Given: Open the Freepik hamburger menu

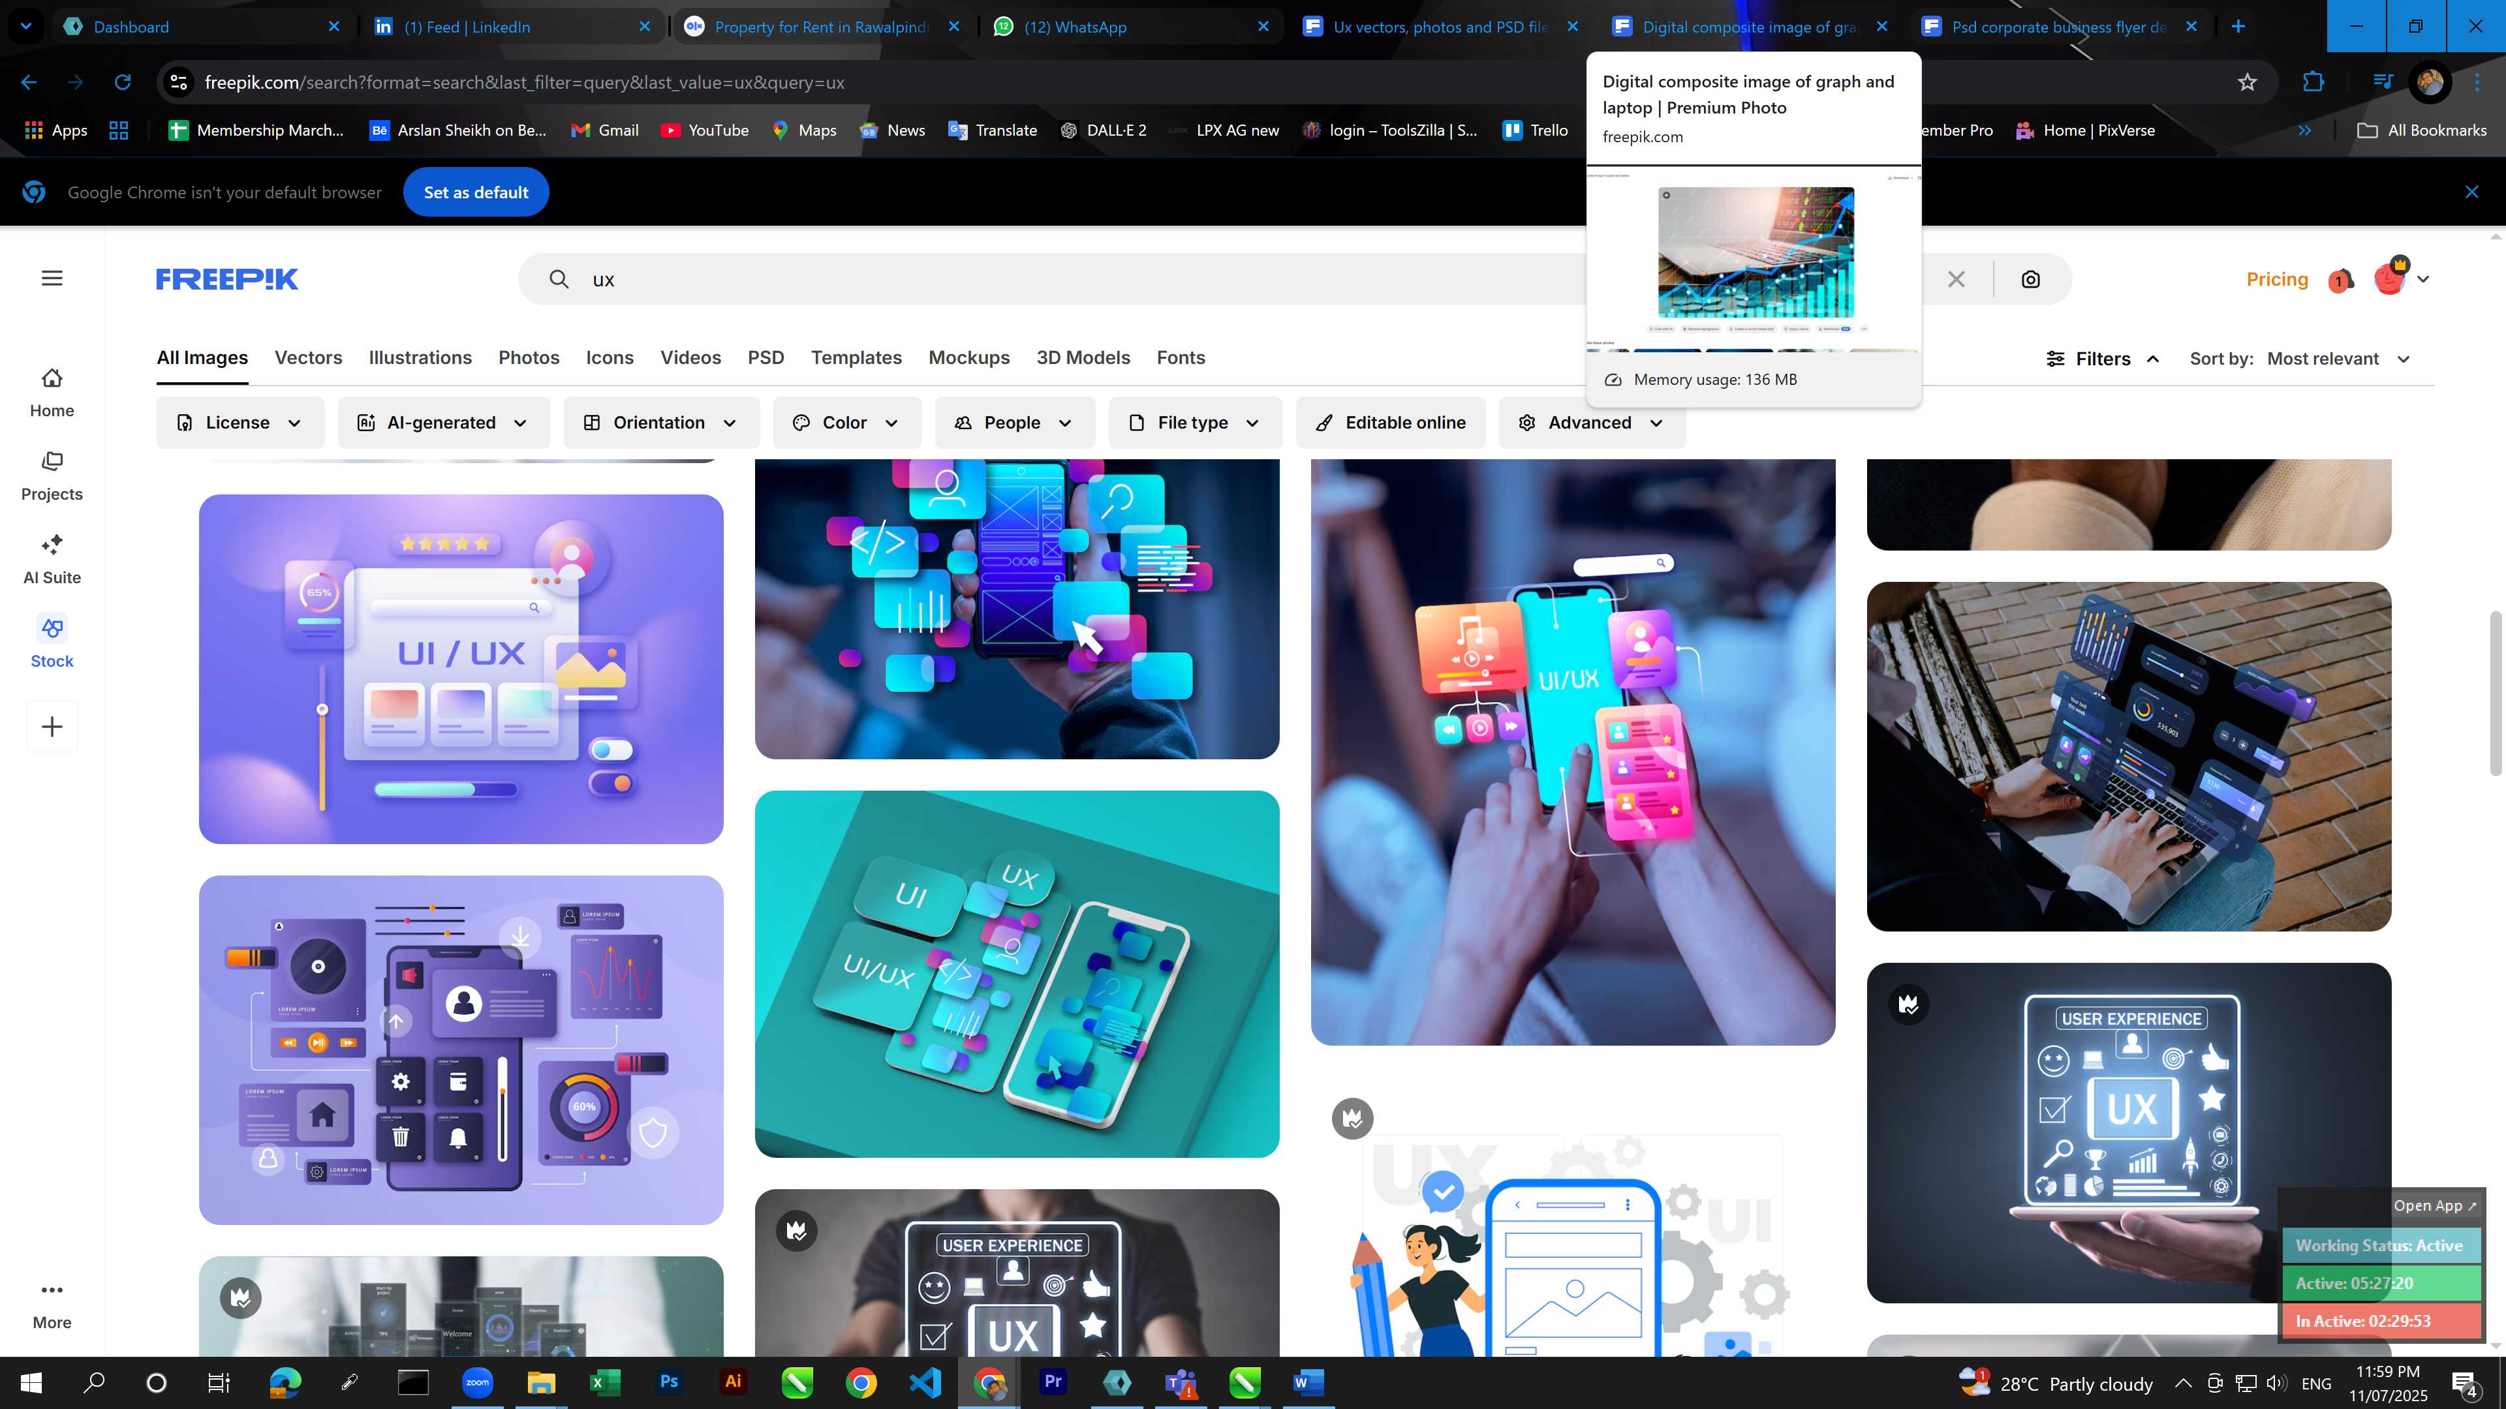Looking at the screenshot, I should click(52, 278).
